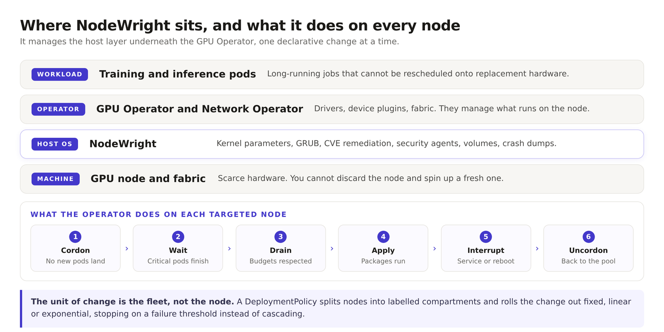
Task: Click the number 3 circle above Drain
Action: pyautogui.click(x=281, y=237)
